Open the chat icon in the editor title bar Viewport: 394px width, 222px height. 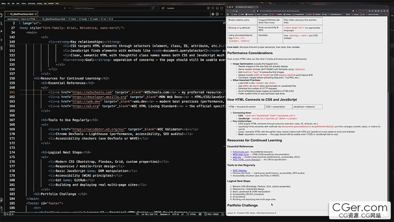(x=153, y=8)
